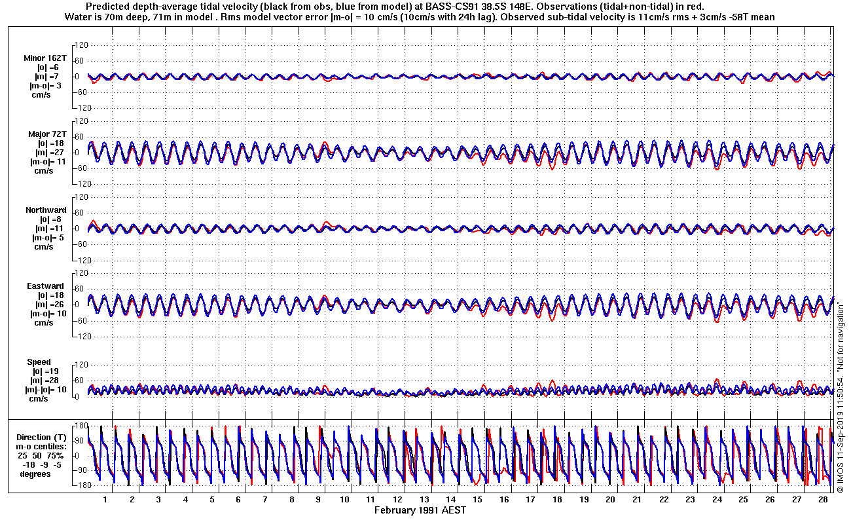Viewport: 851px width, 524px height.
Task: Click the '|m| =28' value under Speed
Action: click(x=47, y=381)
